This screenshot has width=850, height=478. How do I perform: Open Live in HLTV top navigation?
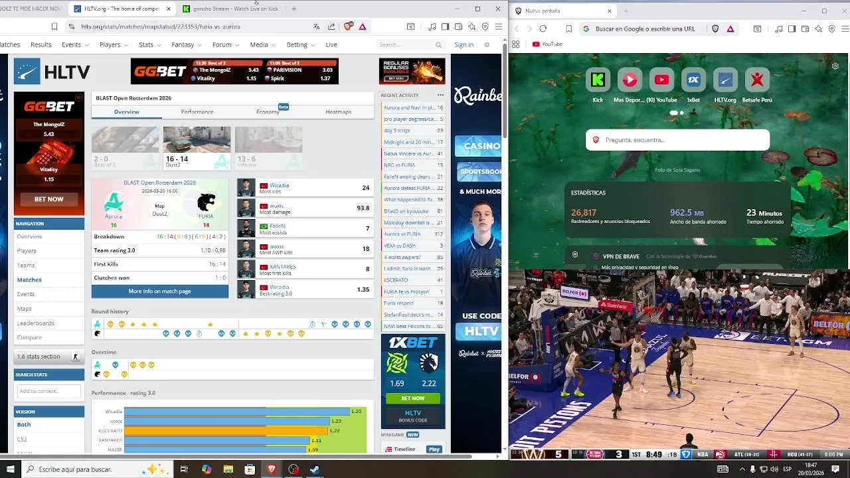click(331, 44)
